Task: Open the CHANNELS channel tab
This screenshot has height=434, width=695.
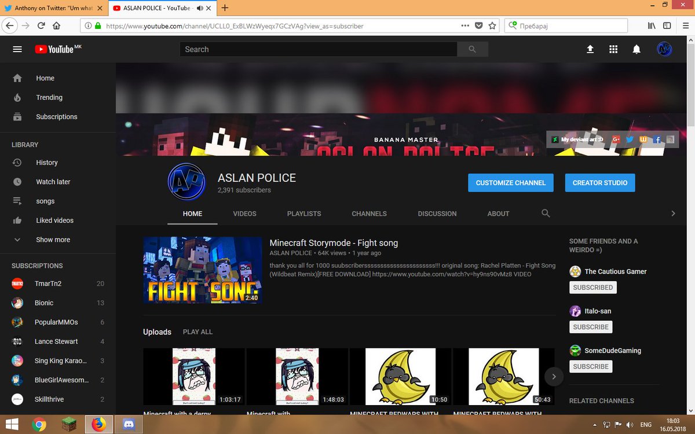Action: [369, 214]
